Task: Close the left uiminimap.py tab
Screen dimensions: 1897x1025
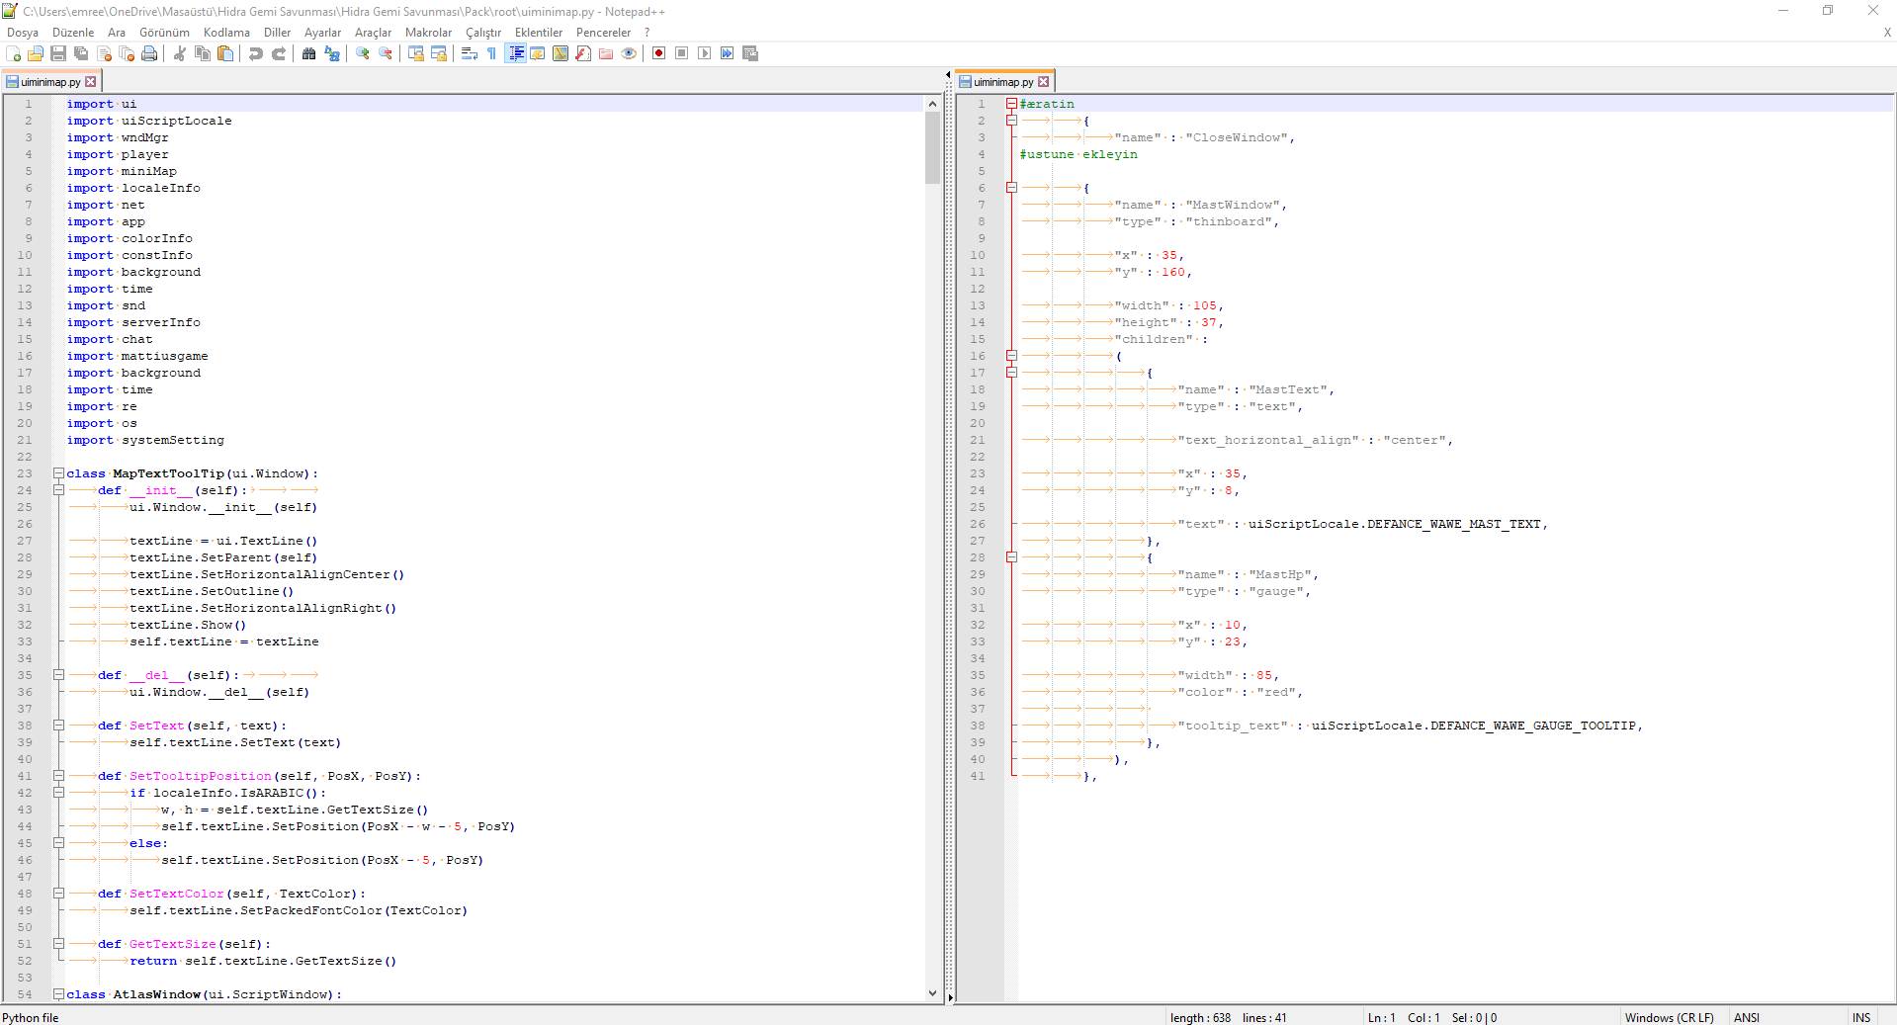Action: (91, 82)
